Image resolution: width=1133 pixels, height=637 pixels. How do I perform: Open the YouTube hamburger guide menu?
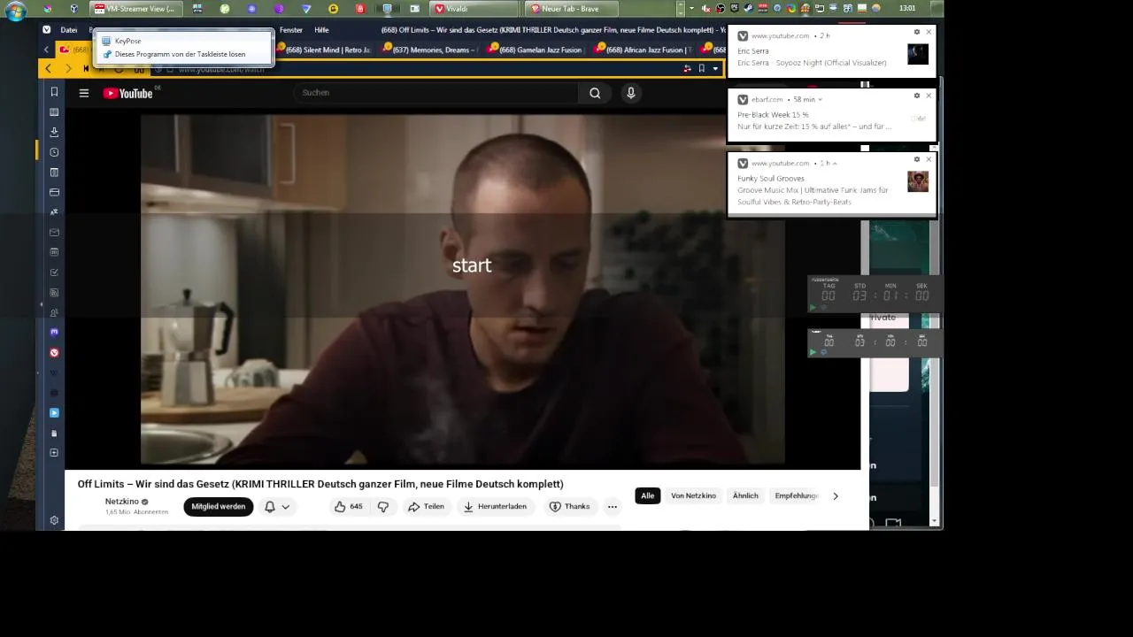[x=84, y=93]
